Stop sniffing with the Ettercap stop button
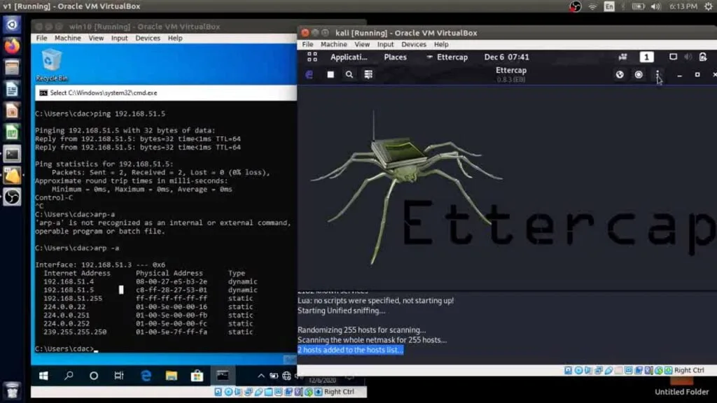 [330, 74]
